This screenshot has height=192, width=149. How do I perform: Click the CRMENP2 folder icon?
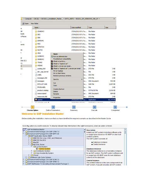click(x=36, y=31)
